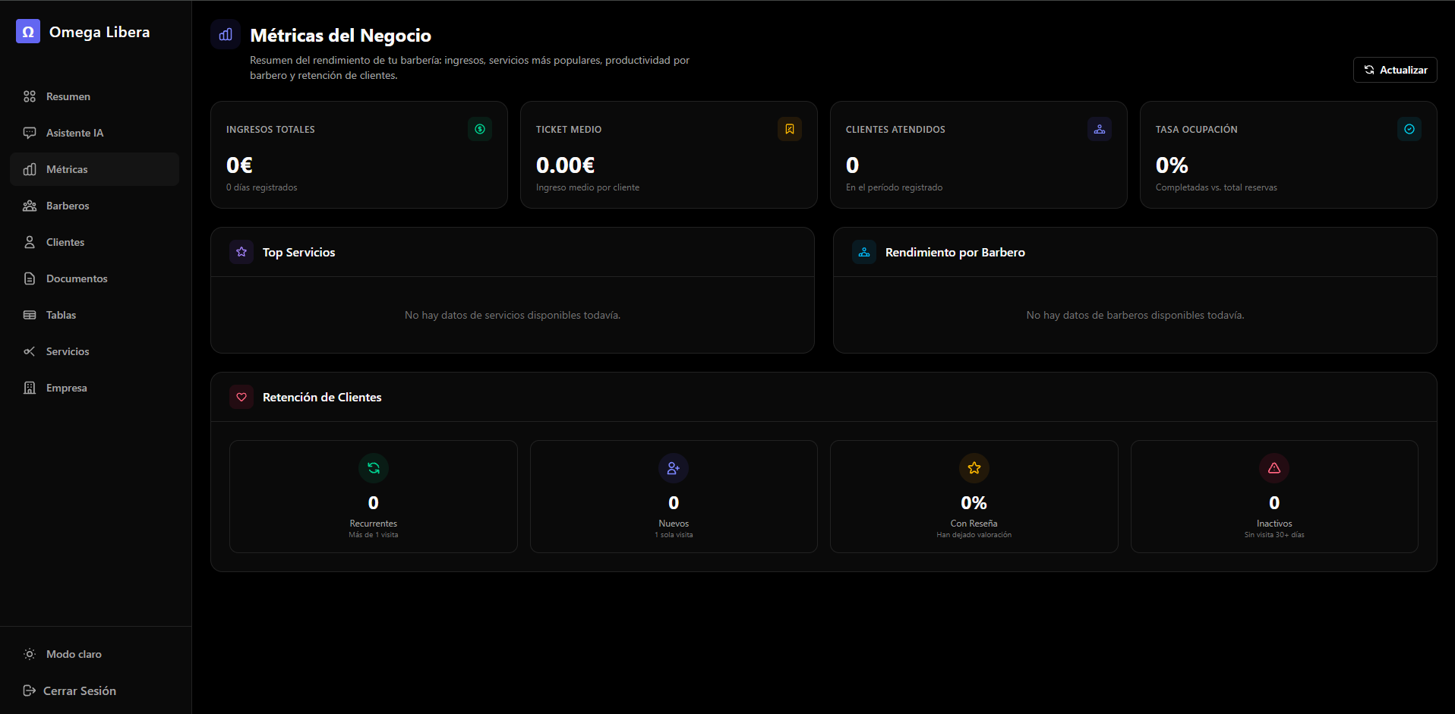
Task: Click the Documentos file icon in sidebar
Action: point(30,278)
